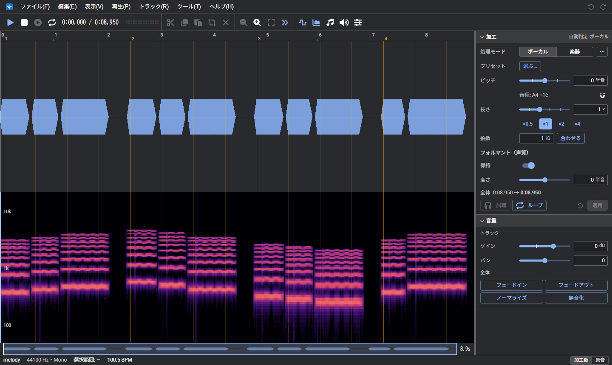Set length multiplier to ×2
Screen dimensions: 612x365
coord(561,124)
